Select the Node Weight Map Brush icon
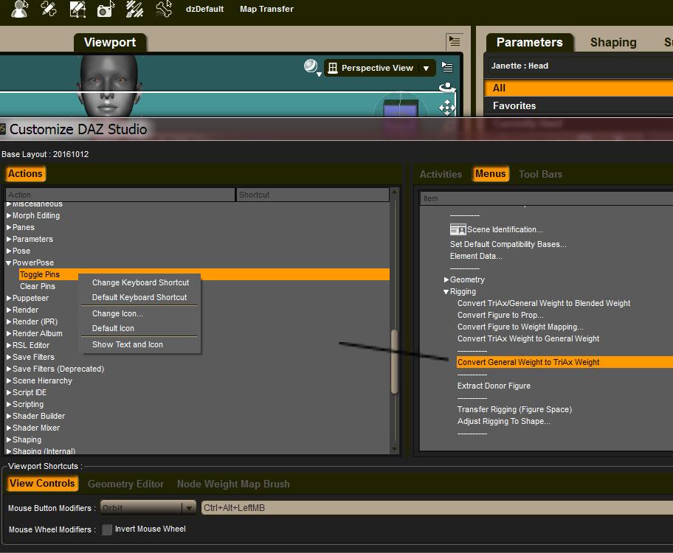The width and height of the screenshot is (673, 553). tap(134, 9)
